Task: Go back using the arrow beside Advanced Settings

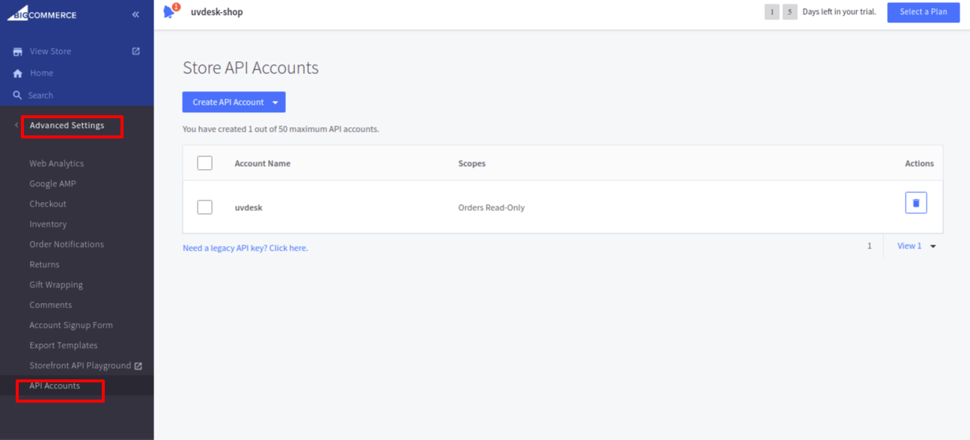Action: (16, 125)
